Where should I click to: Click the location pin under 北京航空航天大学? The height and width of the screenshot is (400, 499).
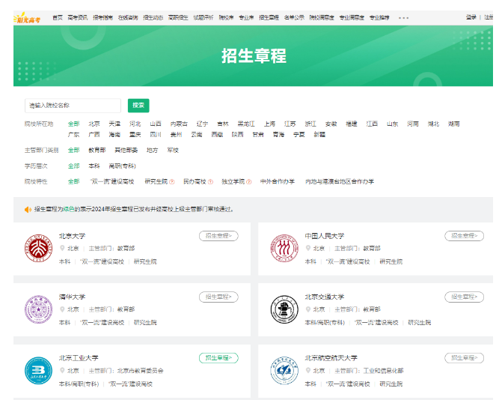tap(308, 370)
